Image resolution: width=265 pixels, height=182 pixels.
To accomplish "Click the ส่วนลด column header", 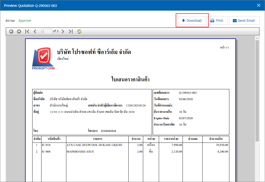I will (x=193, y=139).
